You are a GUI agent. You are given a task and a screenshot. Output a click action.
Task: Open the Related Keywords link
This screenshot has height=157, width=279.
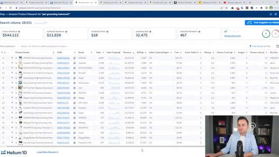click(232, 36)
